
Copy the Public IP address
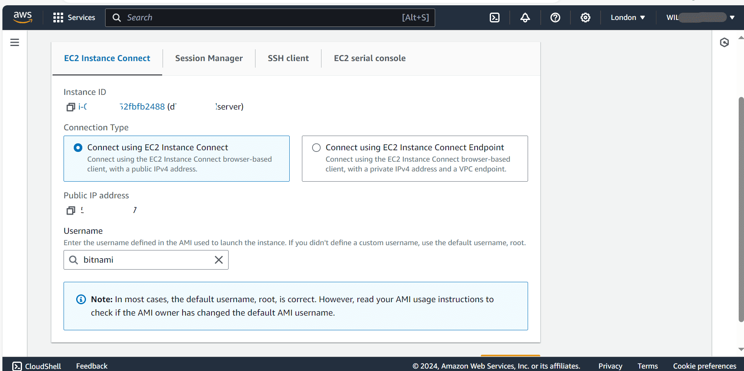tap(70, 211)
